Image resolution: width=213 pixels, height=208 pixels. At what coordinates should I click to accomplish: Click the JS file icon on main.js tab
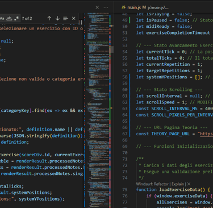tap(123, 7)
